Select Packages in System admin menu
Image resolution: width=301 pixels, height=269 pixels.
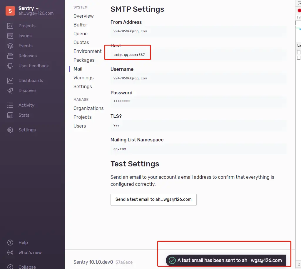(84, 60)
